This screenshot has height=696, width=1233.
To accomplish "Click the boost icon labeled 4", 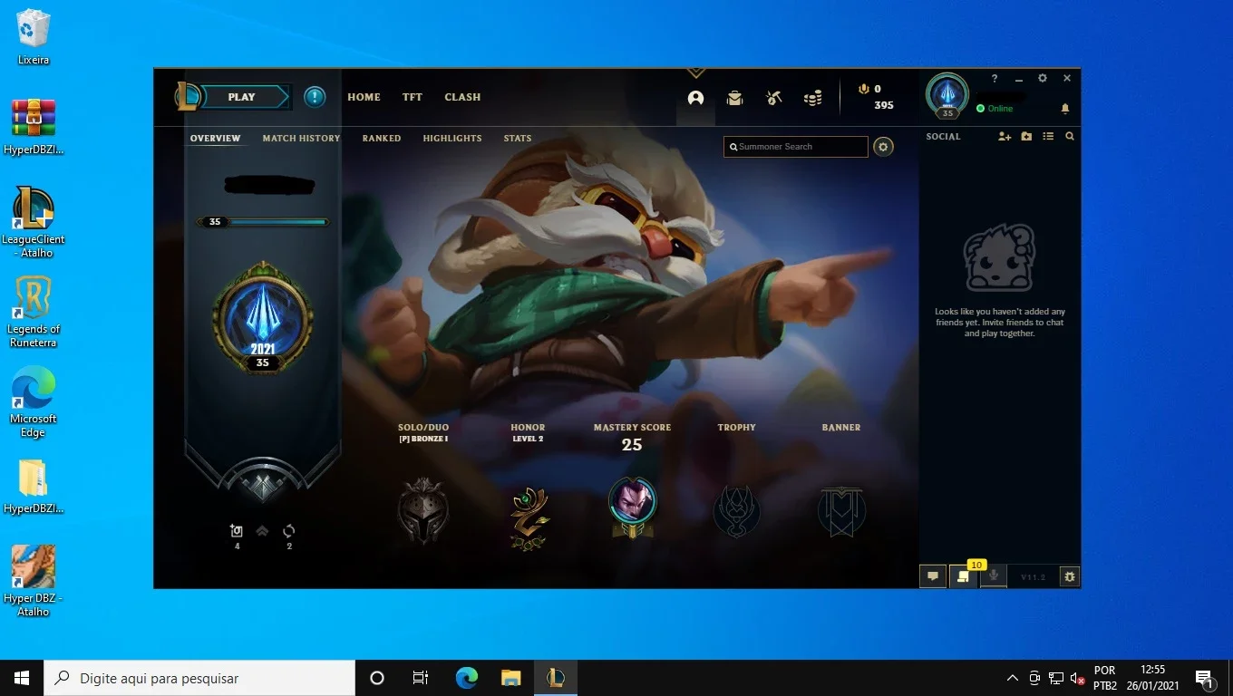I will pos(237,531).
